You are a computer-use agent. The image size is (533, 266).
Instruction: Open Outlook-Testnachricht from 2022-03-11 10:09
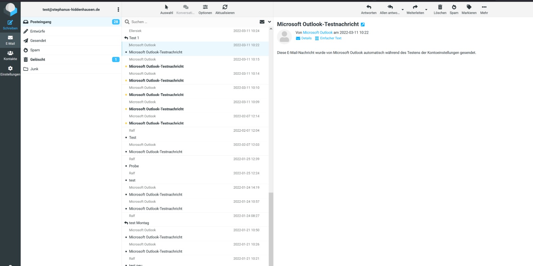(x=195, y=106)
